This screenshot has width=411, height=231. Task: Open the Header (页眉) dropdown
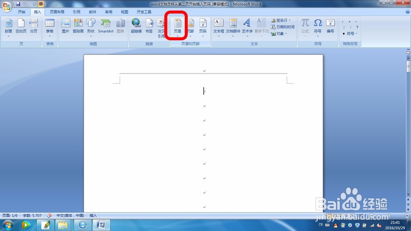[178, 27]
